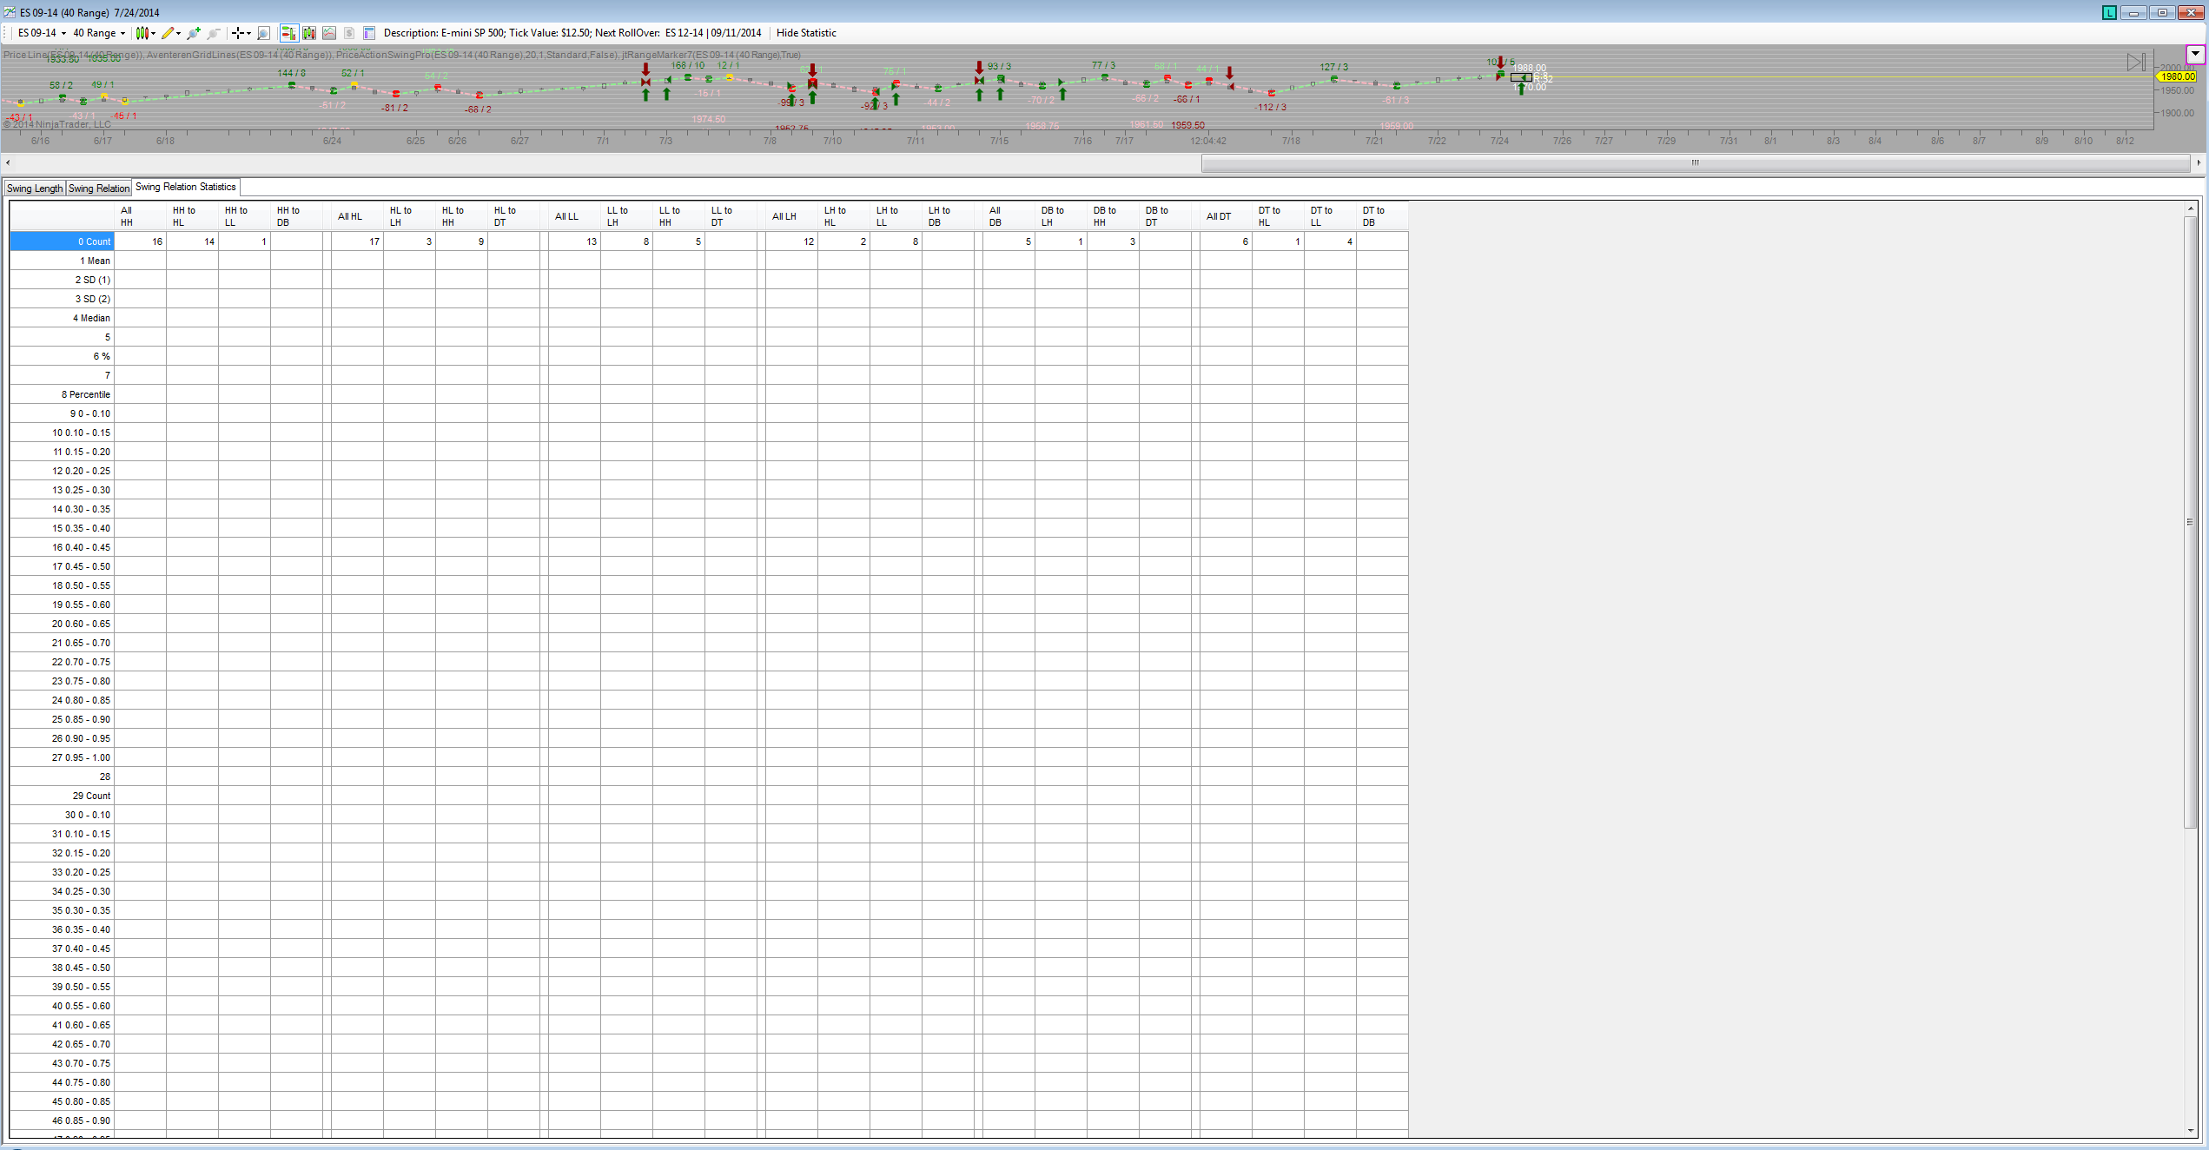The width and height of the screenshot is (2209, 1150).
Task: Click the 'All HL' column header
Action: (x=357, y=216)
